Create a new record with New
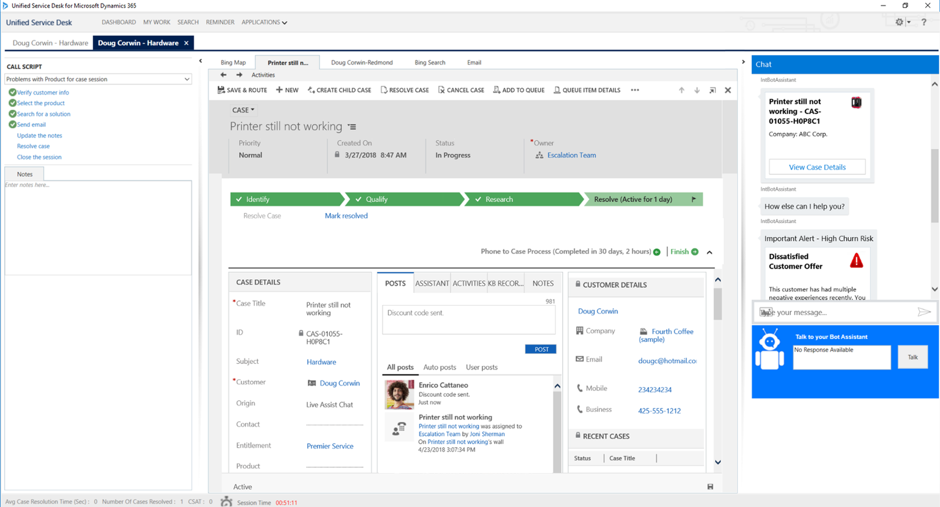The height and width of the screenshot is (507, 940). click(x=287, y=90)
